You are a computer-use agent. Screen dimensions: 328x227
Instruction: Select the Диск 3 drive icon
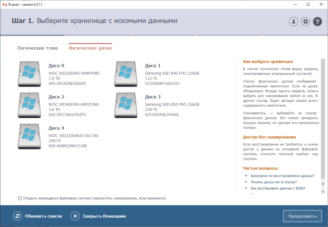[x=126, y=105]
